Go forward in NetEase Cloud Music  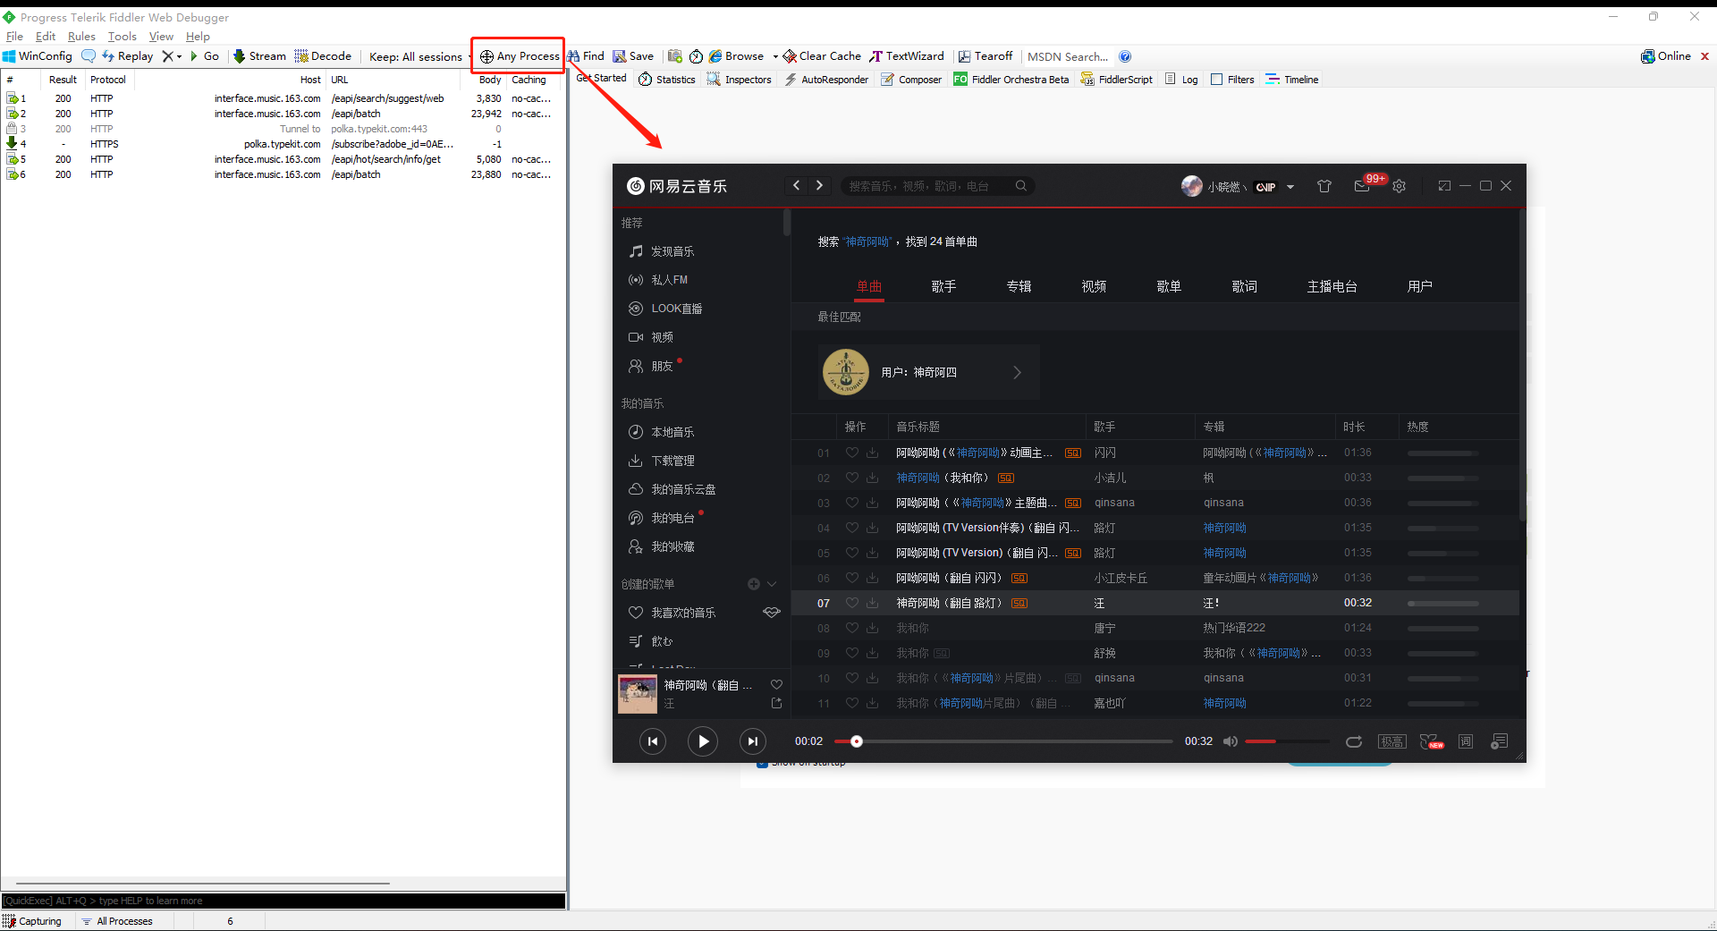pos(819,186)
